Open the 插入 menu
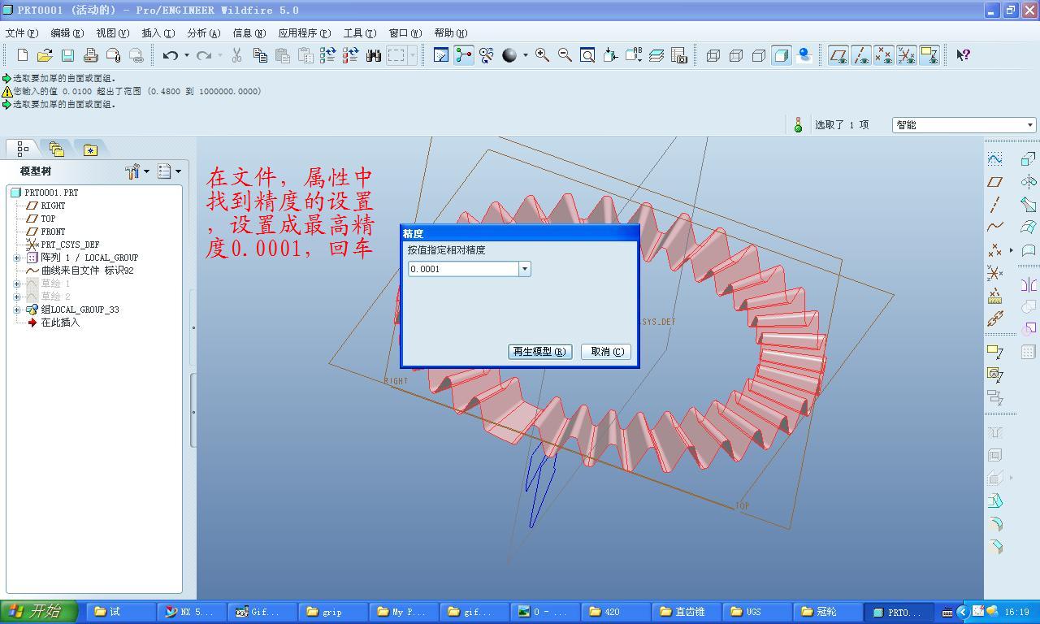Screen dimensions: 1040x624 (158, 33)
